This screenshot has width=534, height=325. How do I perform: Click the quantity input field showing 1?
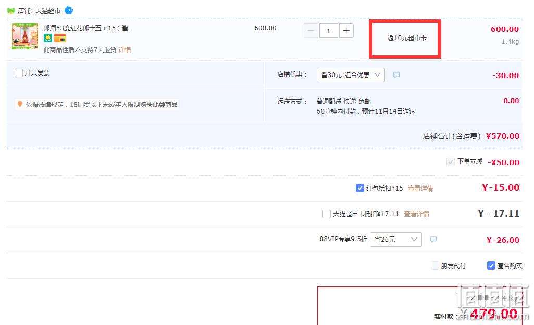click(x=329, y=31)
